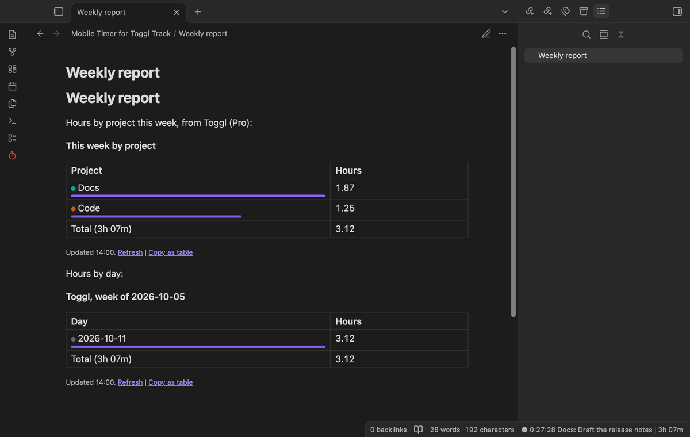The height and width of the screenshot is (437, 690).
Task: Expand the tab list dropdown chevron
Action: point(505,11)
